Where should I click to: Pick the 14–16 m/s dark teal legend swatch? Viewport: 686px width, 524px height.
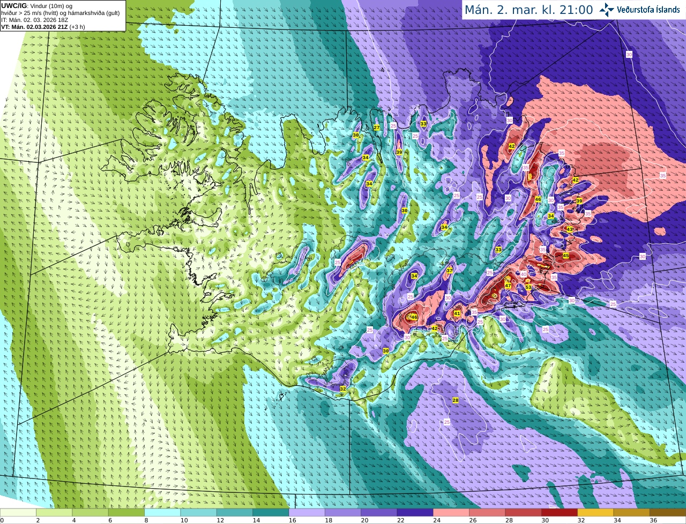coord(271,512)
